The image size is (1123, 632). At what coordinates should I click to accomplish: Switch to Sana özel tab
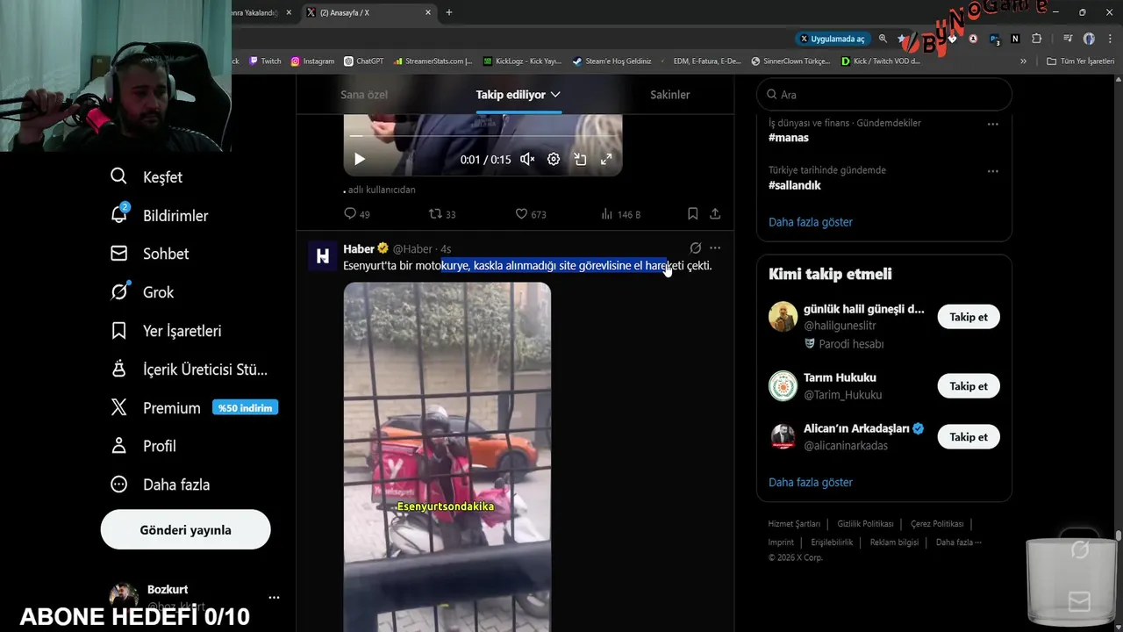364,95
